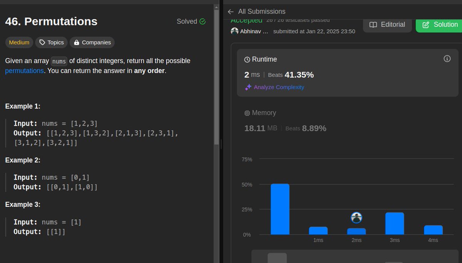This screenshot has height=263, width=462.
Task: Click the Analyze Complexity link
Action: [278, 87]
